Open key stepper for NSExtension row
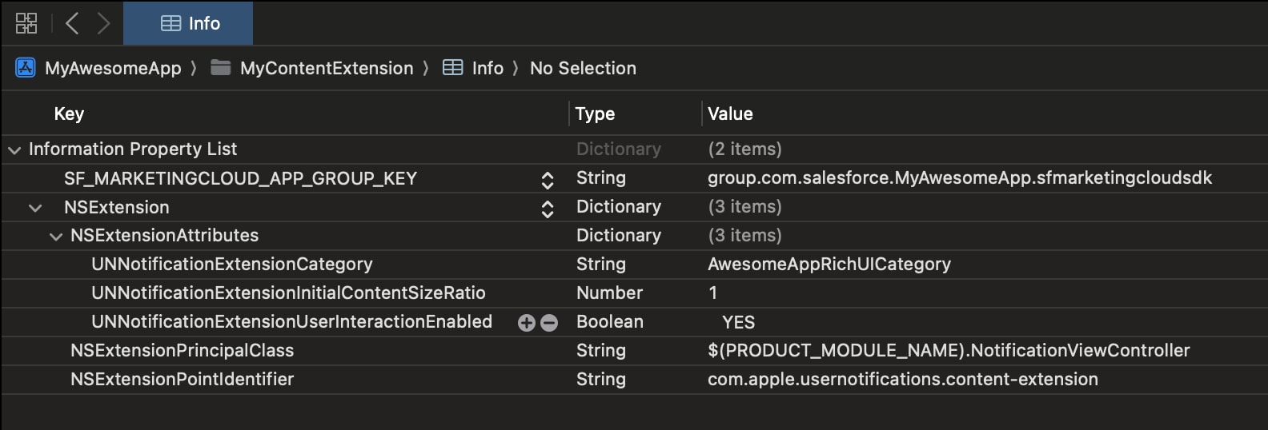The width and height of the screenshot is (1268, 430). coord(548,209)
